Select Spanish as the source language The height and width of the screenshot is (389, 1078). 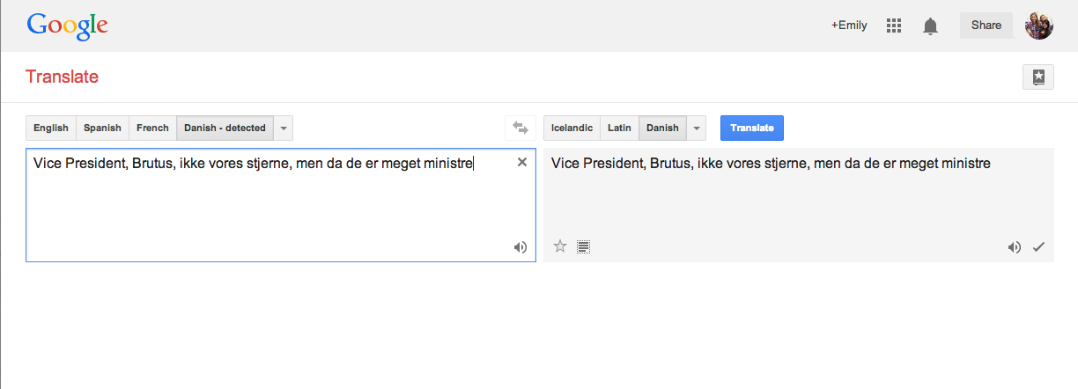pos(102,128)
